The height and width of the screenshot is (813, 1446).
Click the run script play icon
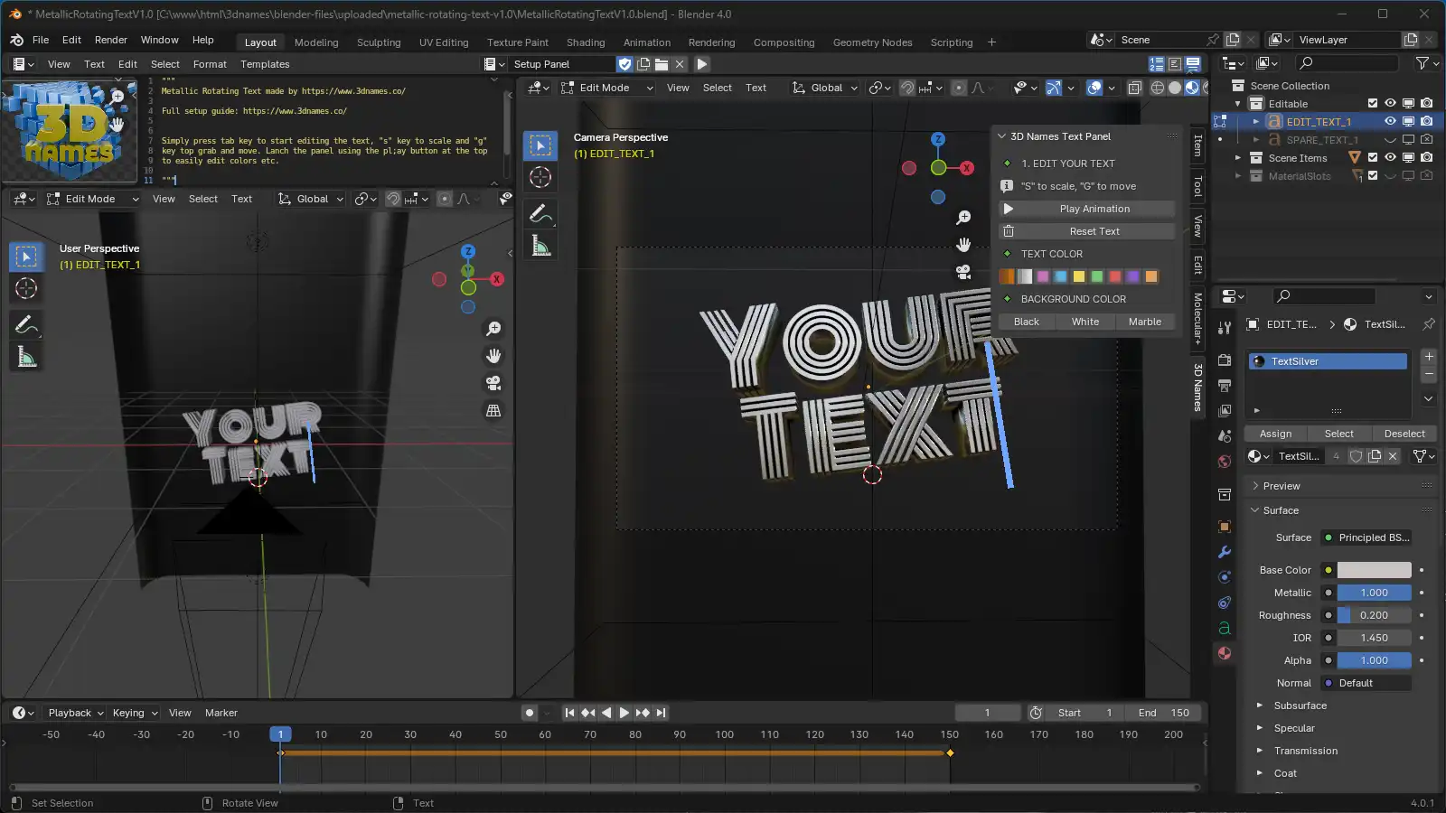(x=702, y=64)
